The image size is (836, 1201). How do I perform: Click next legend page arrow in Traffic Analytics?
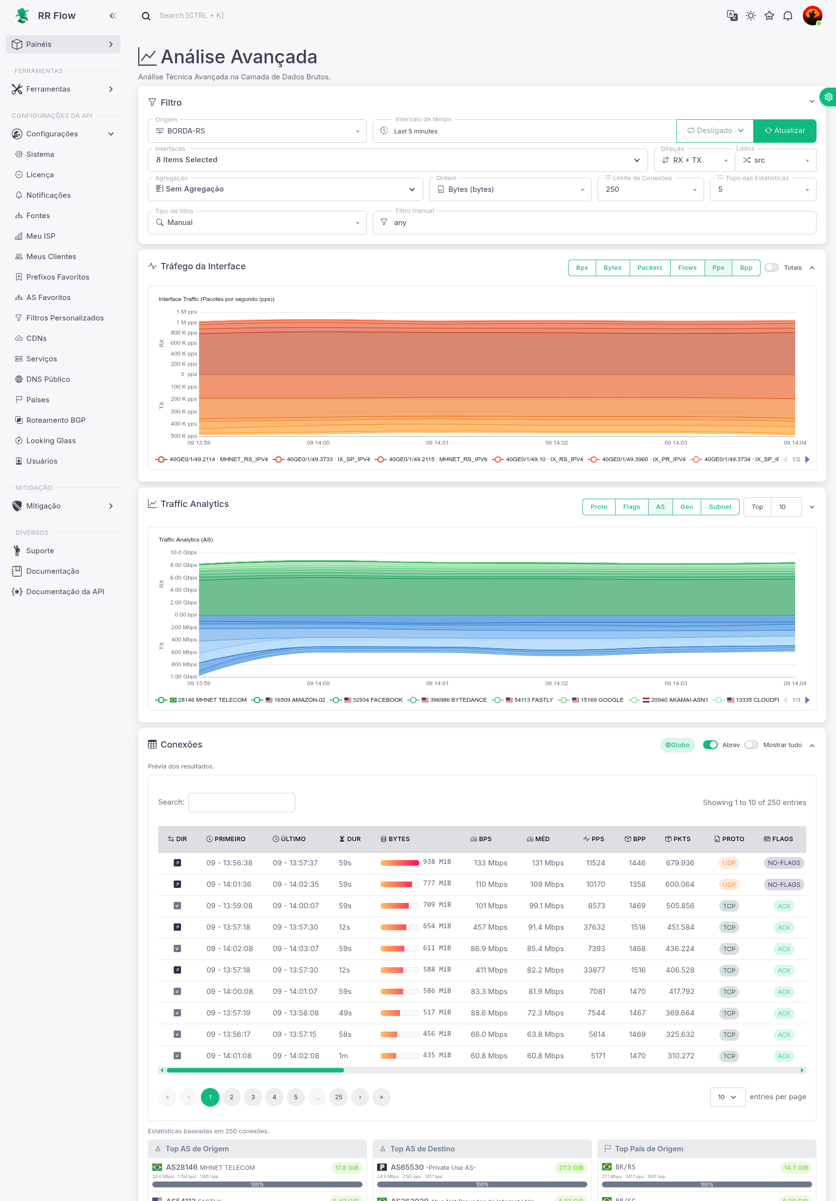pos(807,700)
